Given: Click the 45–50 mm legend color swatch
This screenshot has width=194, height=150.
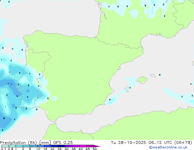Looking at the screenshot, I should point(90,146).
